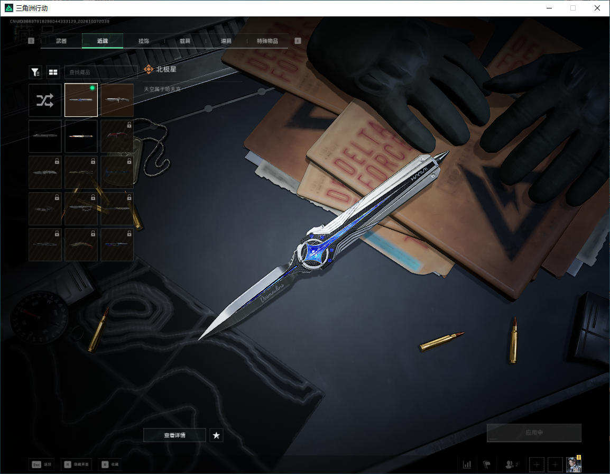Image resolution: width=610 pixels, height=474 pixels.
Task: Open the statistics bar chart icon
Action: 467,464
